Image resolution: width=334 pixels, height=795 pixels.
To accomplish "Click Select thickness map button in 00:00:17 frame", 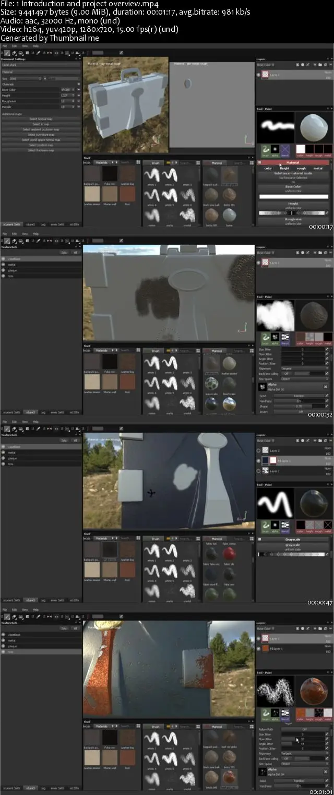I will click(41, 150).
